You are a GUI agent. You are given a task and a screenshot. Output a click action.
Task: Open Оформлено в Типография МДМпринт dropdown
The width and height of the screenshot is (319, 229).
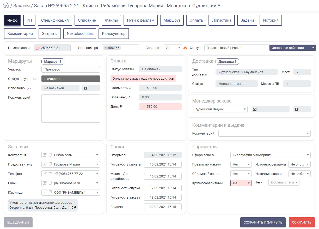[x=271, y=155]
